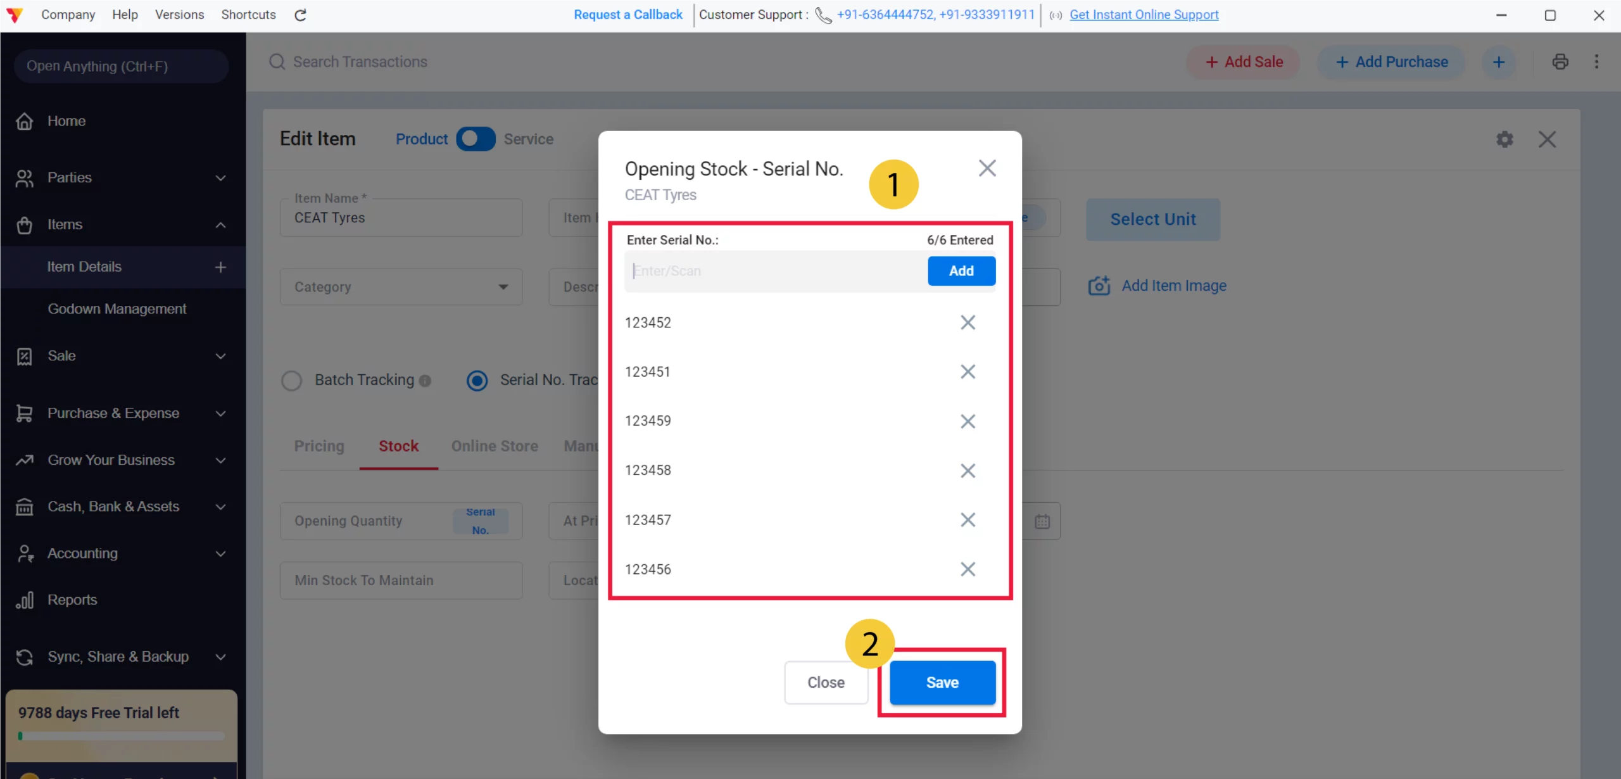Select the Serial No. Tracking radio button
Viewport: 1621px width, 779px height.
point(477,380)
